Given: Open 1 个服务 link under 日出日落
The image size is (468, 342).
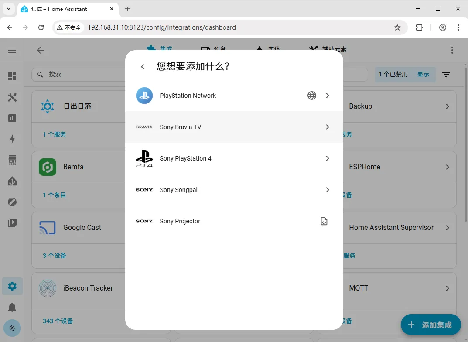Looking at the screenshot, I should 55,134.
